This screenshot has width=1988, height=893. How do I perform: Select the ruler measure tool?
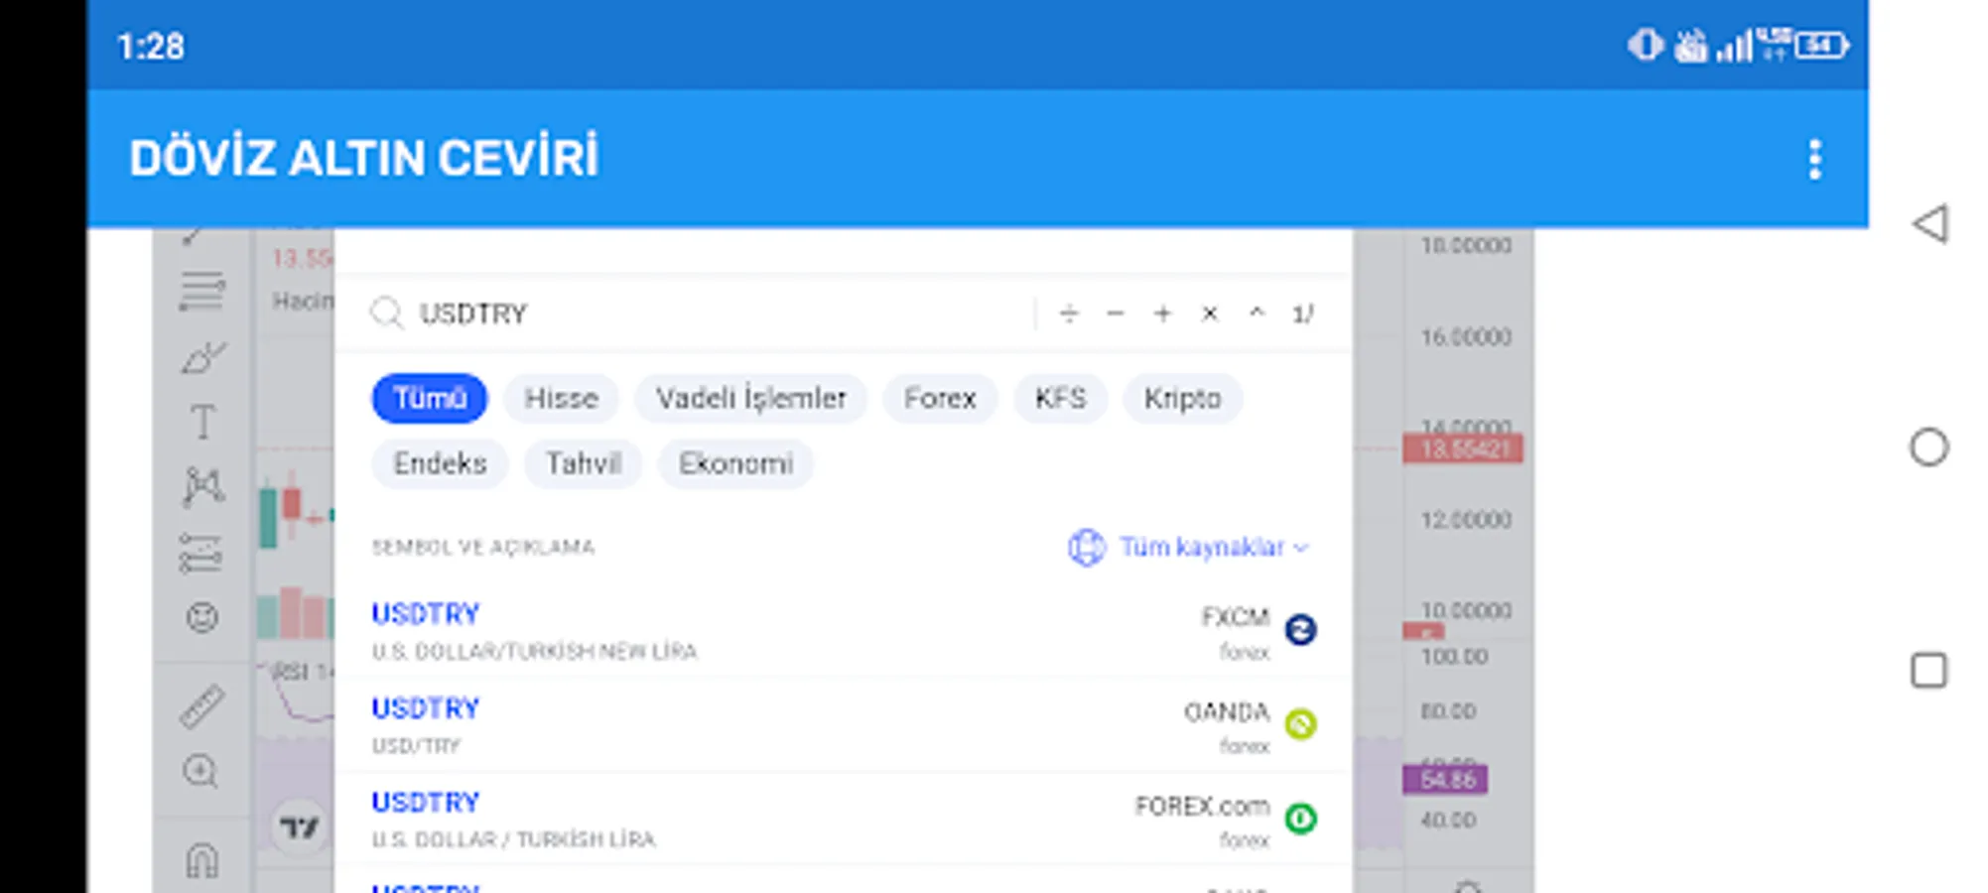[x=201, y=706]
